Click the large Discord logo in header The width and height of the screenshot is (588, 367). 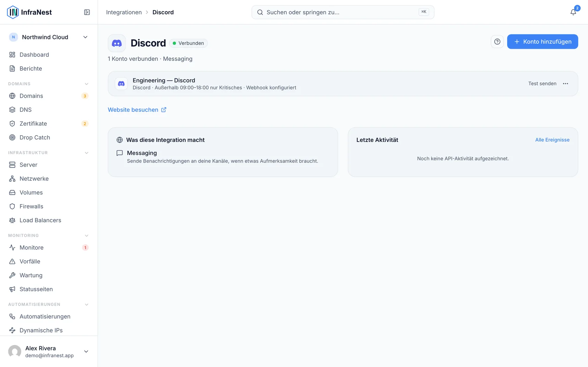click(x=117, y=43)
